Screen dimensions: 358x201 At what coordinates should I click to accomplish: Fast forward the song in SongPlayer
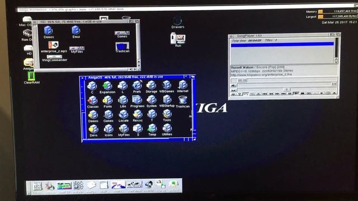pos(277,94)
